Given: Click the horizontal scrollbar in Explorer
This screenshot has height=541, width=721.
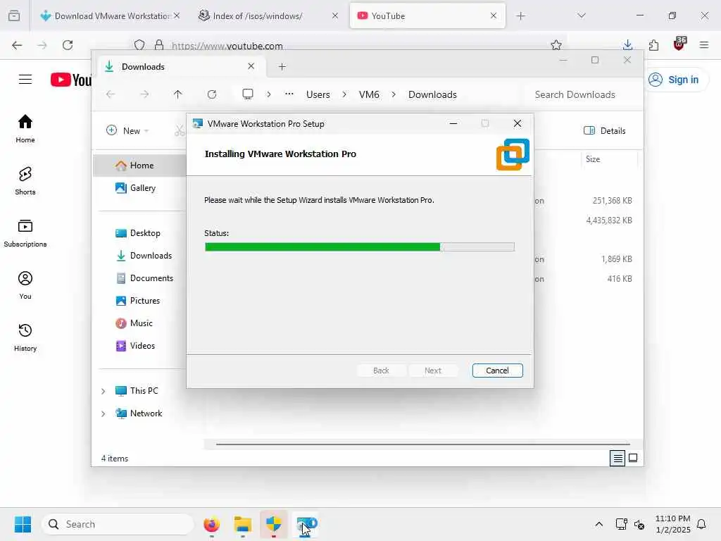Looking at the screenshot, I should [x=422, y=444].
